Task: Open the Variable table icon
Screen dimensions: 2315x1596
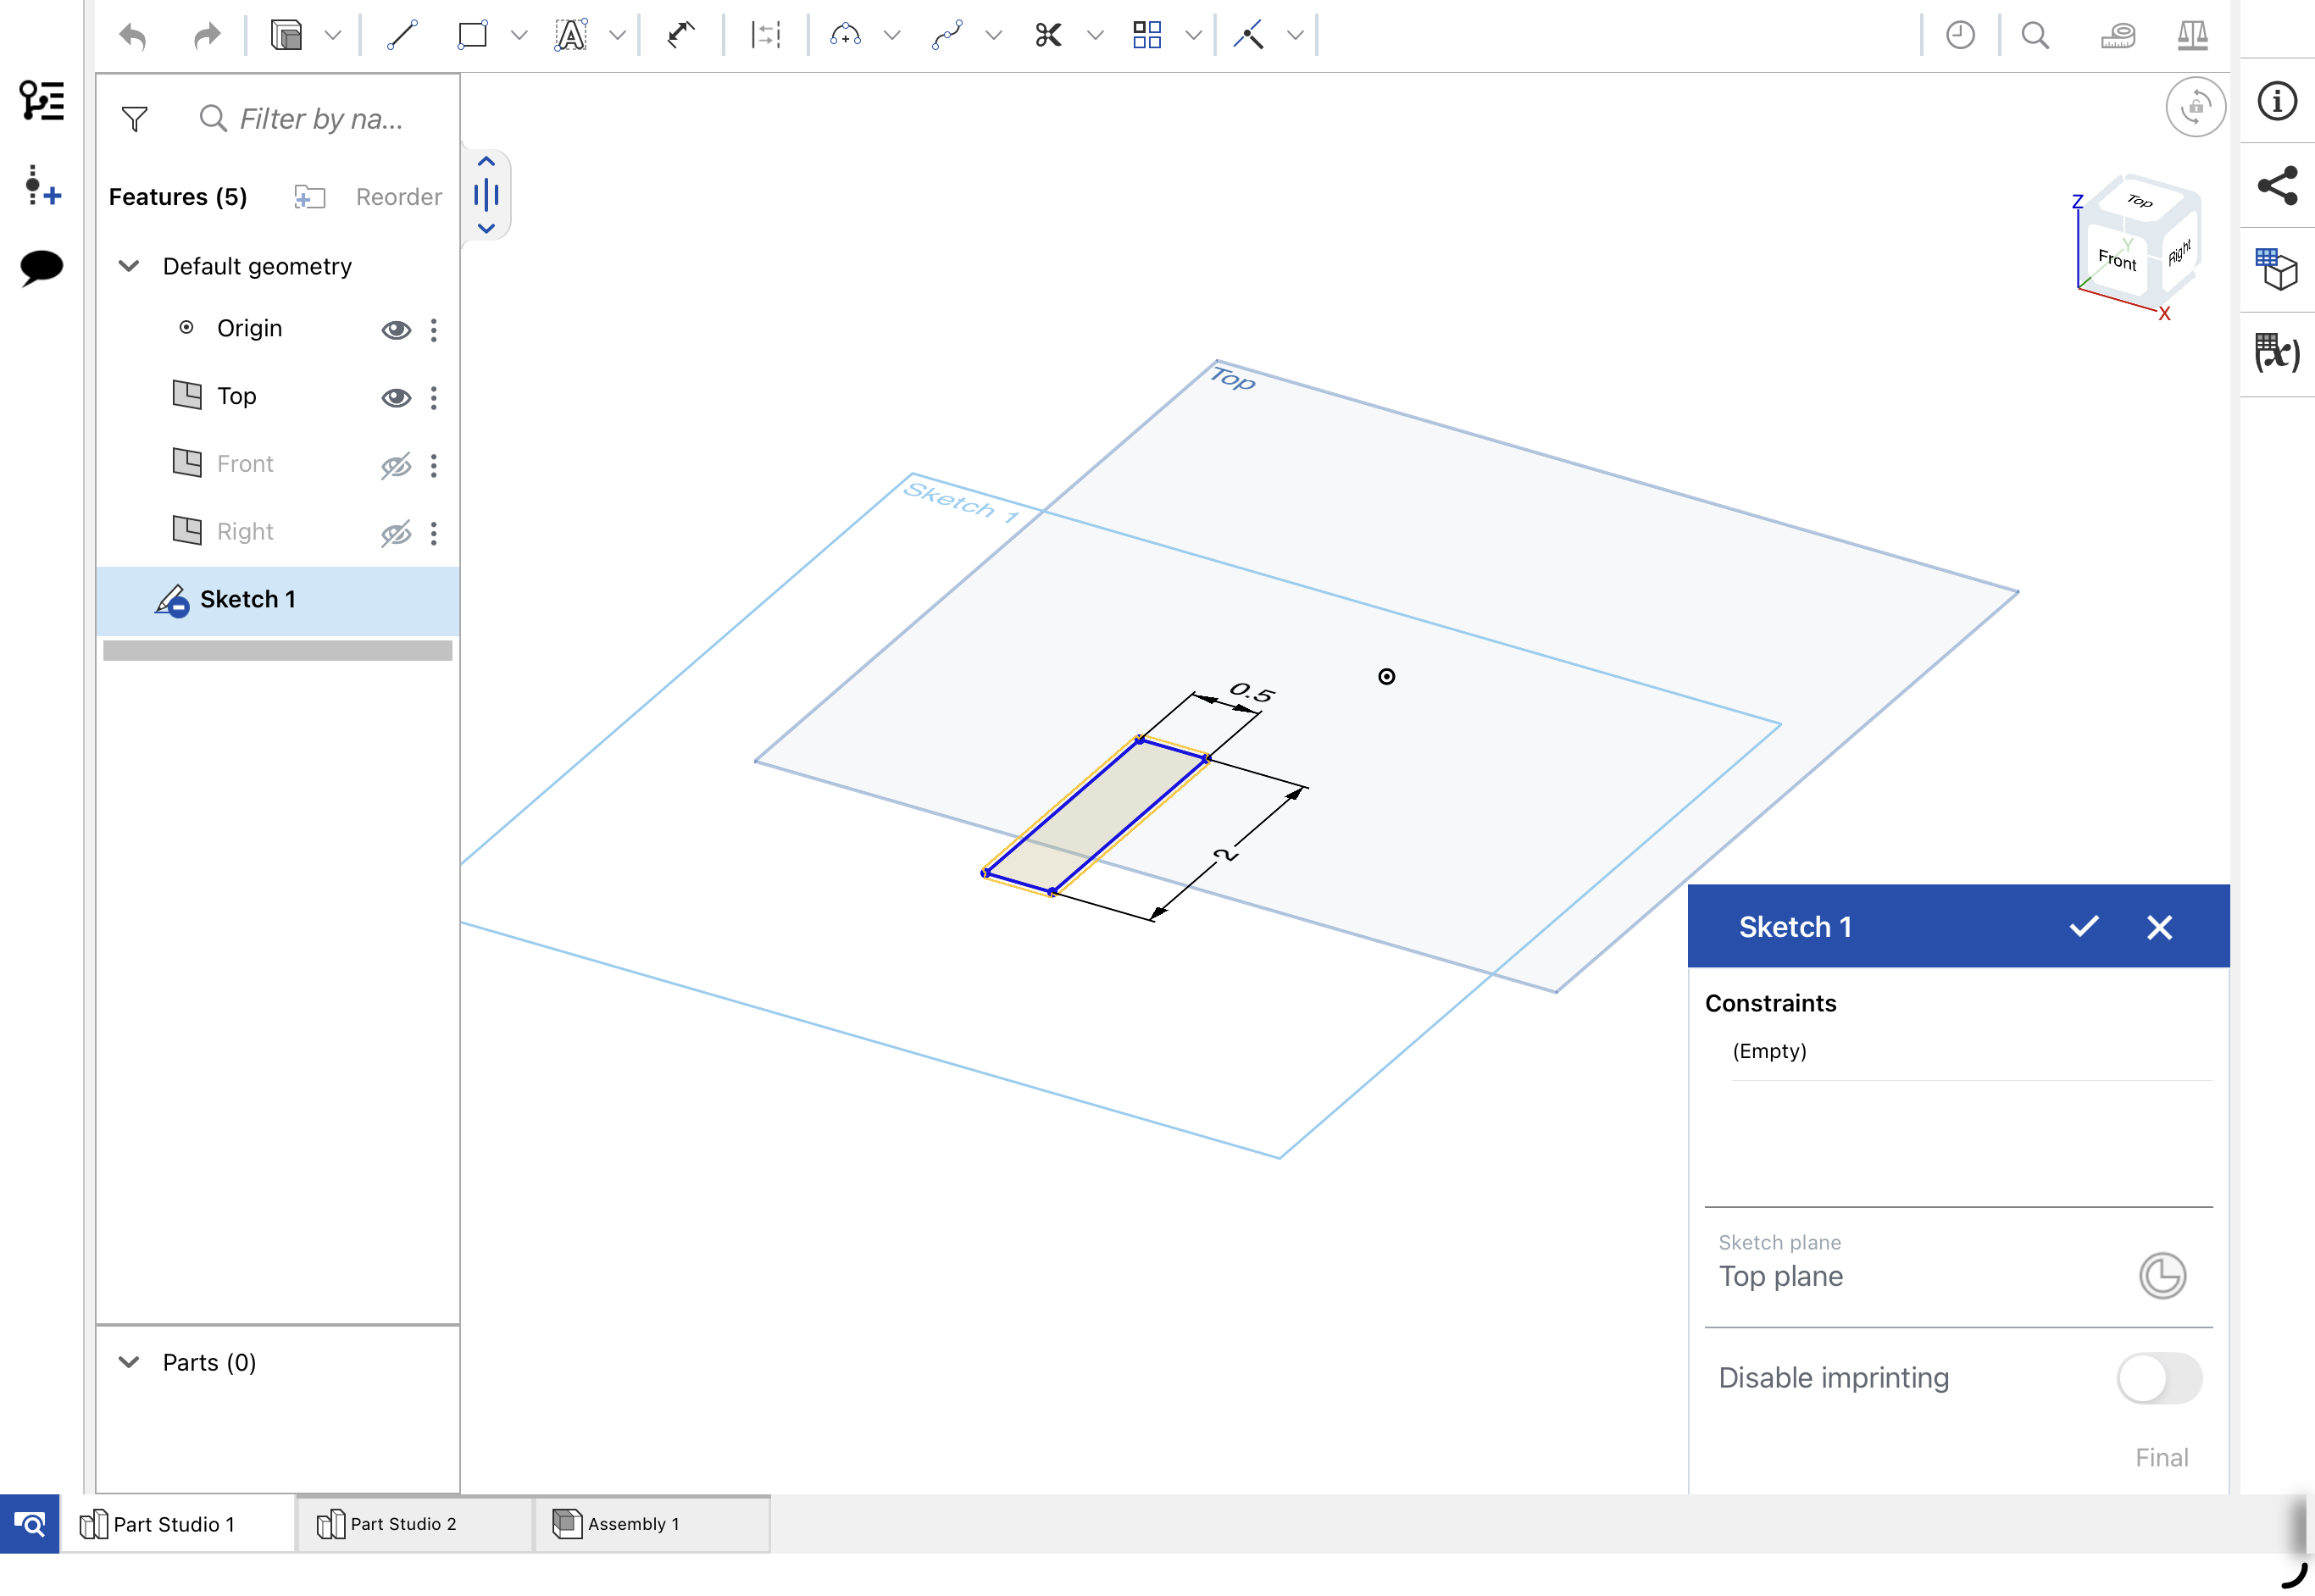Action: 2277,353
